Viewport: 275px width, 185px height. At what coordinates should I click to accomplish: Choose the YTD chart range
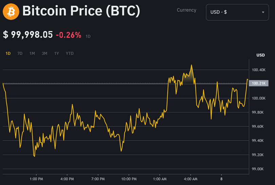[x=70, y=53]
